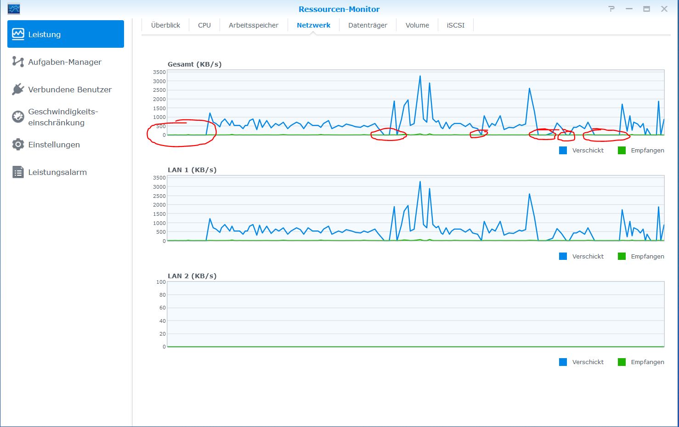The image size is (679, 427).
Task: Click the Geschwindigkeitseinschränkung gauge icon
Action: (18, 117)
